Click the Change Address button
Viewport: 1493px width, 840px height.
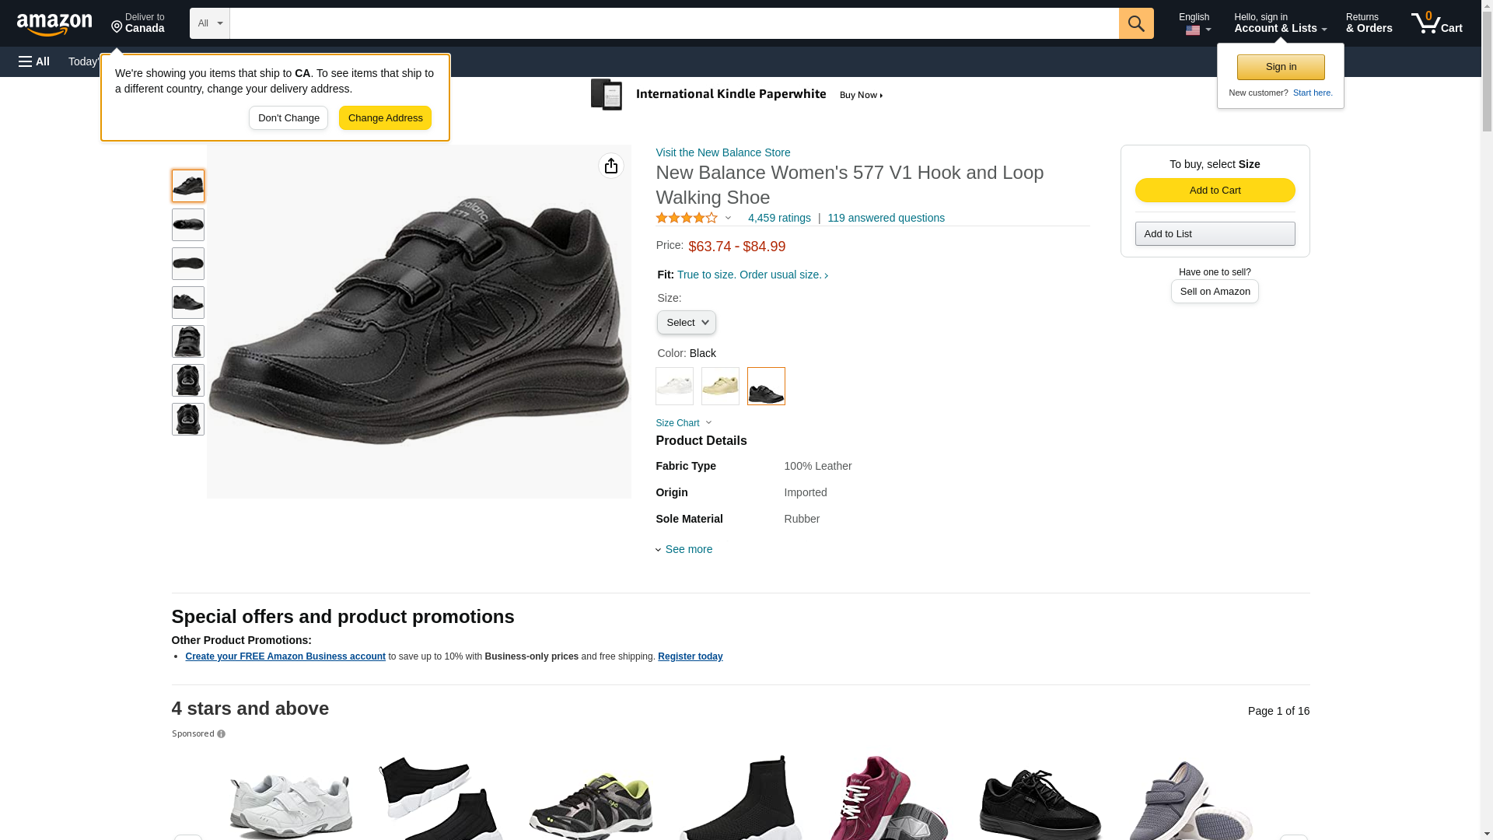[385, 118]
